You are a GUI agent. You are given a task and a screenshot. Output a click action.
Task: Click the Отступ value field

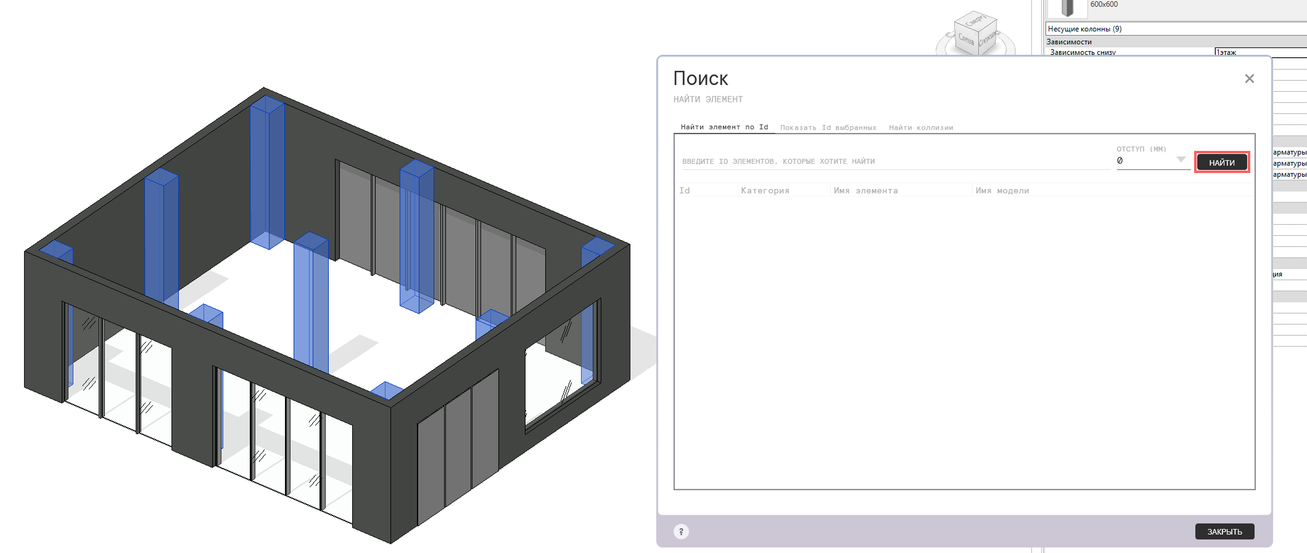[x=1144, y=161]
